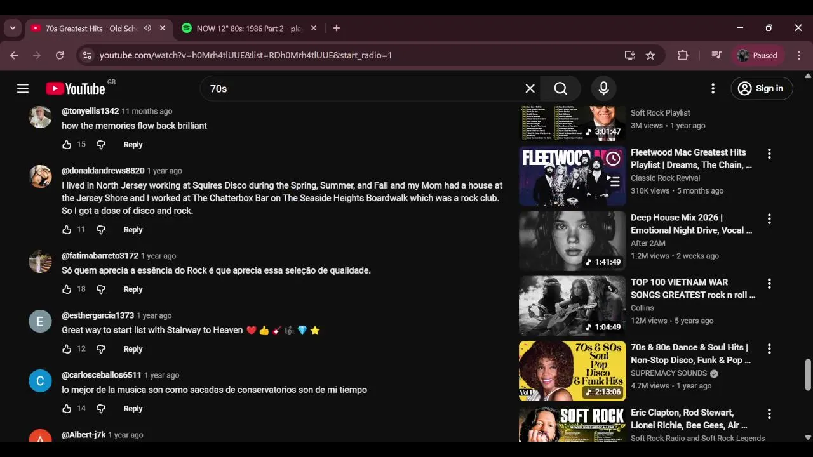813x457 pixels.
Task: Click the Deep House Mix 2026 title
Action: point(691,224)
